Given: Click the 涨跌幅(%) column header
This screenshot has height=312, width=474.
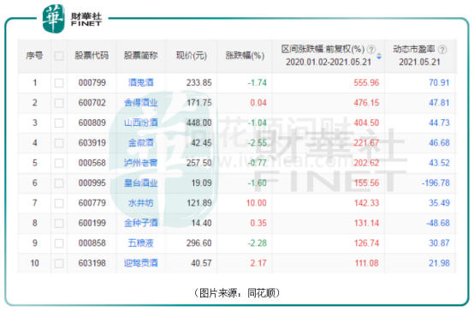Looking at the screenshot, I should click(245, 56).
